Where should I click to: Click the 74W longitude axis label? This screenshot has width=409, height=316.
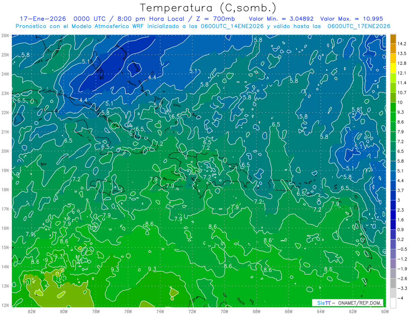(x=160, y=311)
